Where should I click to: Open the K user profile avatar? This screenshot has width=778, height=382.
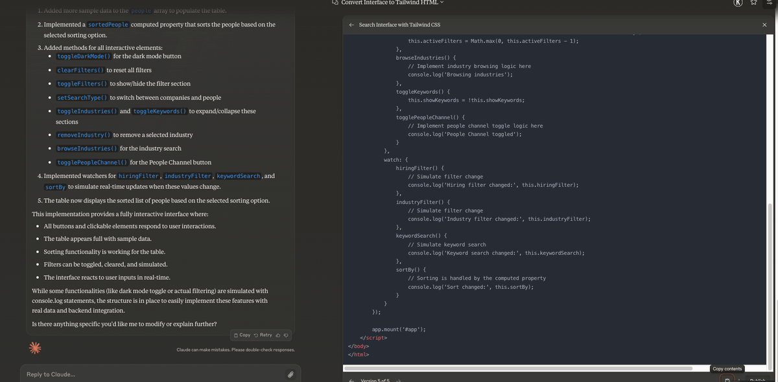(x=738, y=3)
